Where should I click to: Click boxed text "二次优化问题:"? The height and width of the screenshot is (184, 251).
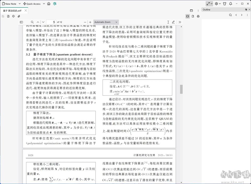coord(120,82)
